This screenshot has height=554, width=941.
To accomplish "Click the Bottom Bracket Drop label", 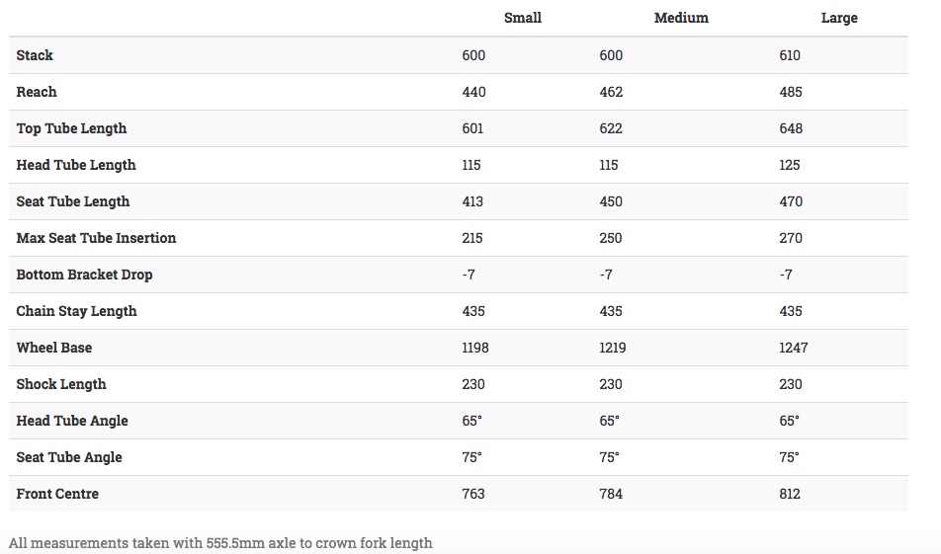I will pos(84,275).
